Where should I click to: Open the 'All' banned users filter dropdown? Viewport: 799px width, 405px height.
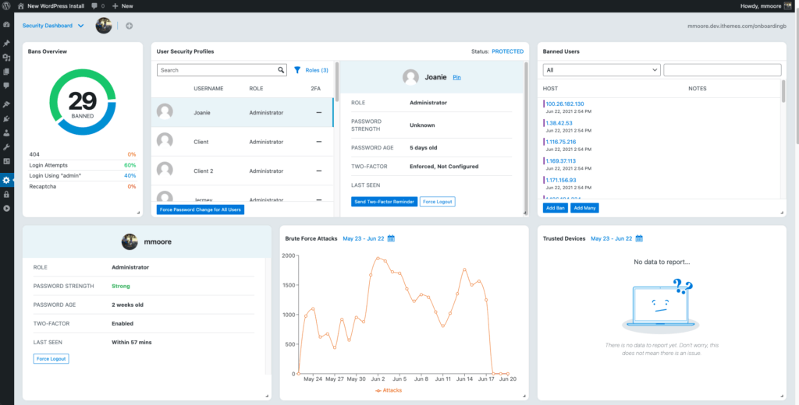coord(601,70)
